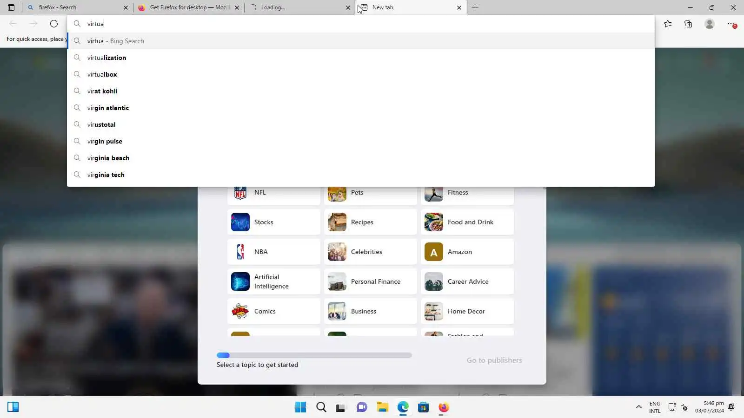Close the 'Loading...' tab
The height and width of the screenshot is (418, 744).
tap(348, 7)
